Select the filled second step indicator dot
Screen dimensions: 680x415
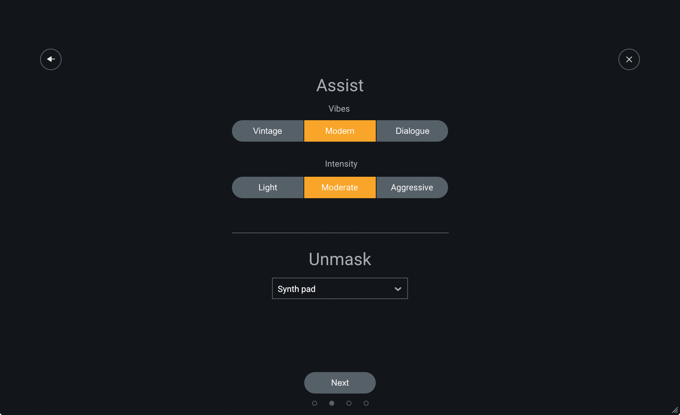click(332, 403)
